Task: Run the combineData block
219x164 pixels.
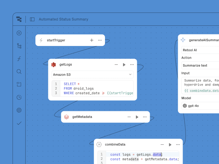Action: [x=170, y=145]
